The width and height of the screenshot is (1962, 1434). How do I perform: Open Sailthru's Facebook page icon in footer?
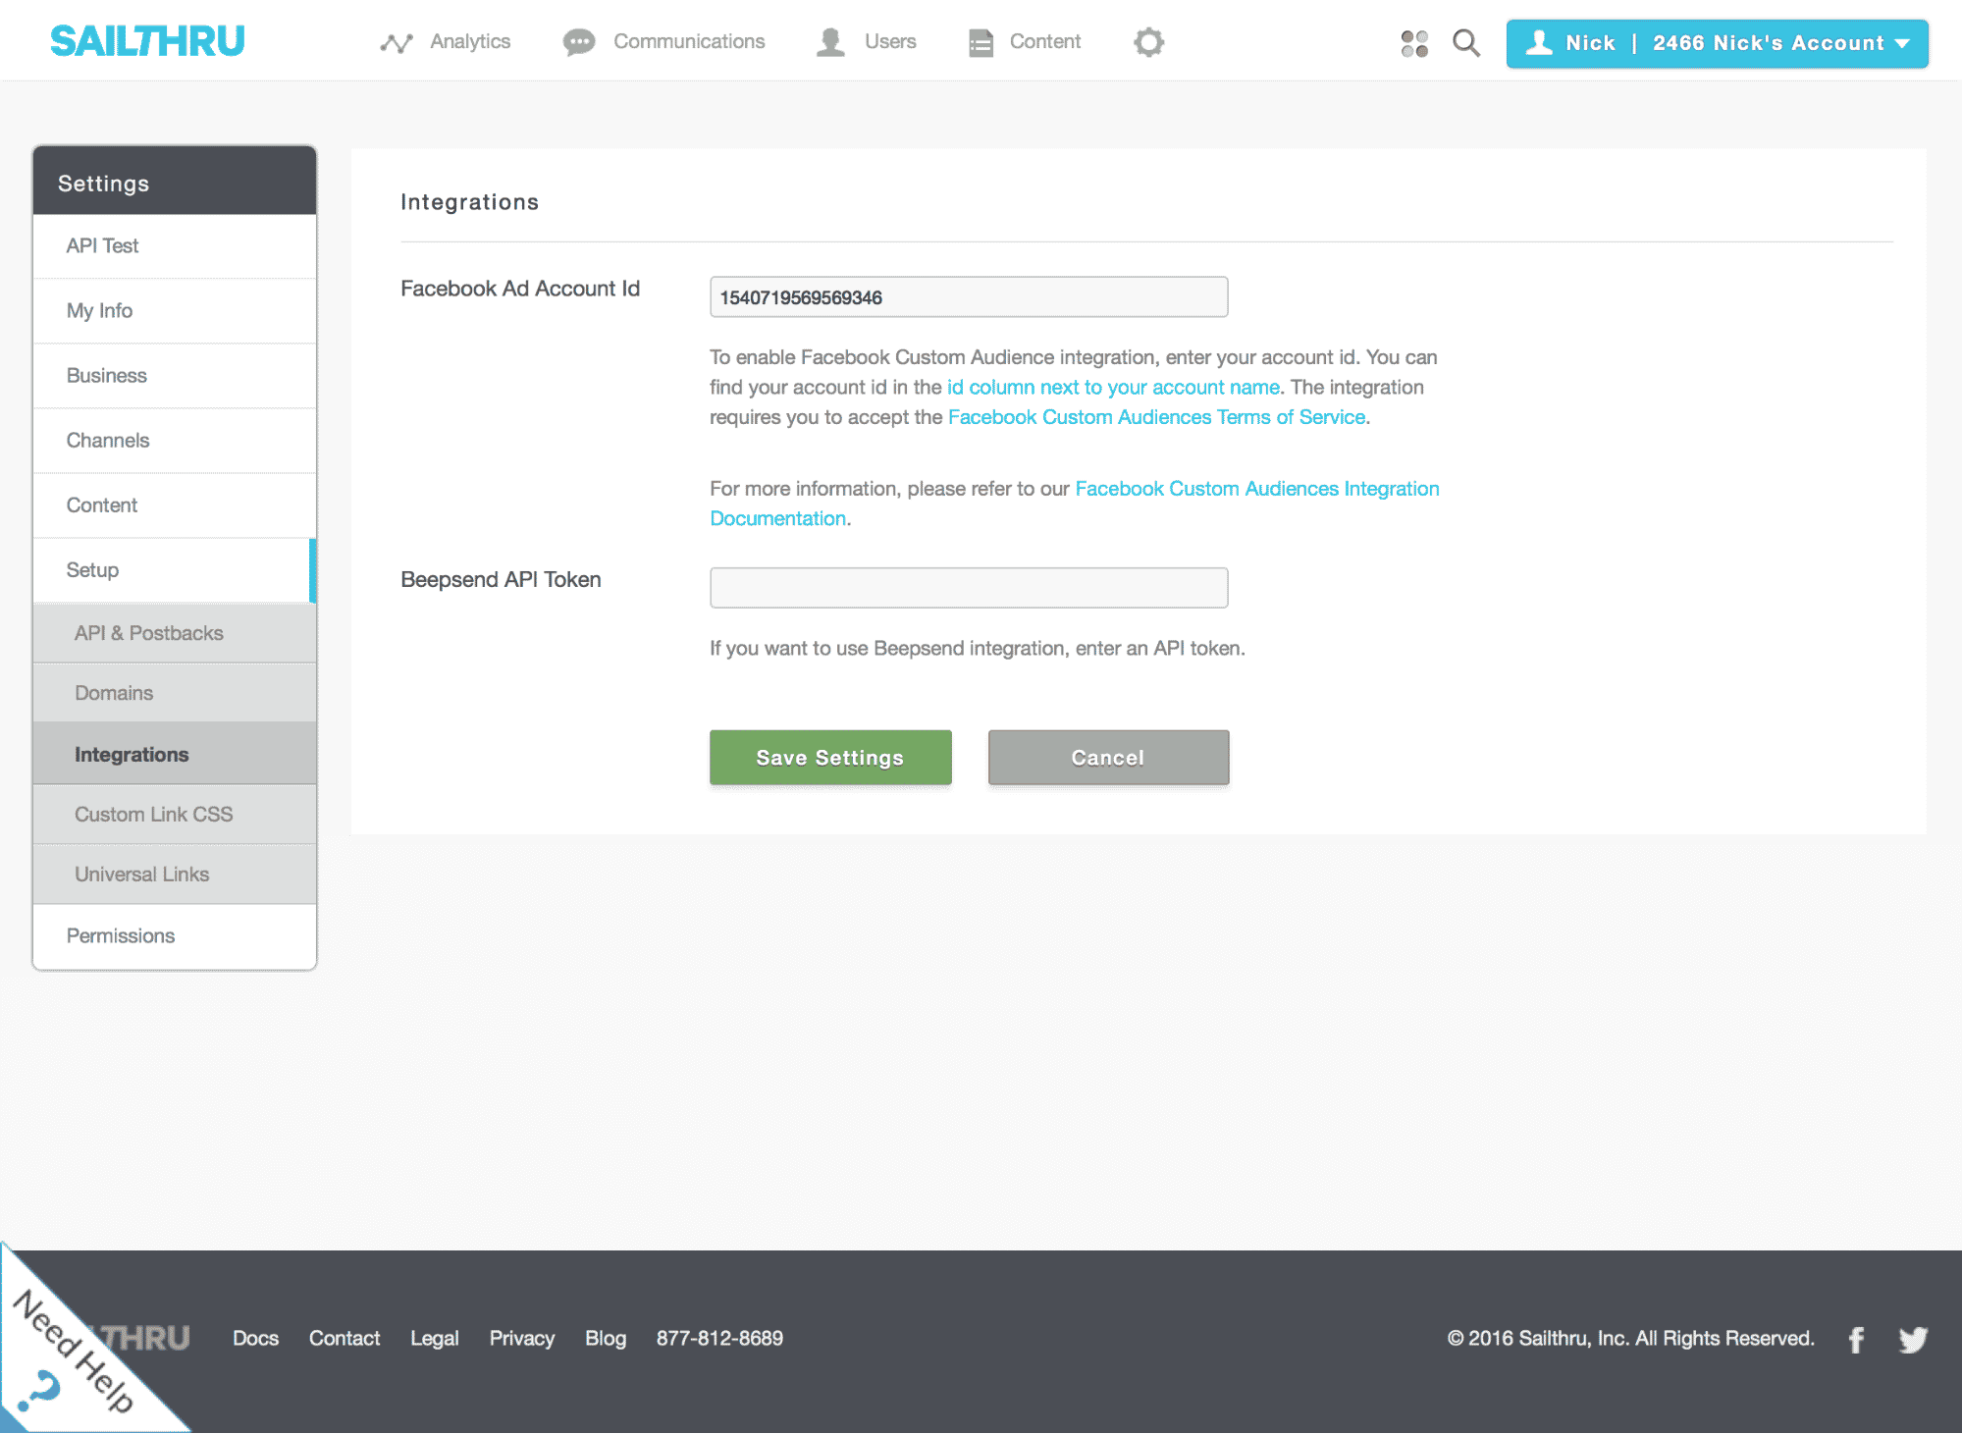[1856, 1340]
